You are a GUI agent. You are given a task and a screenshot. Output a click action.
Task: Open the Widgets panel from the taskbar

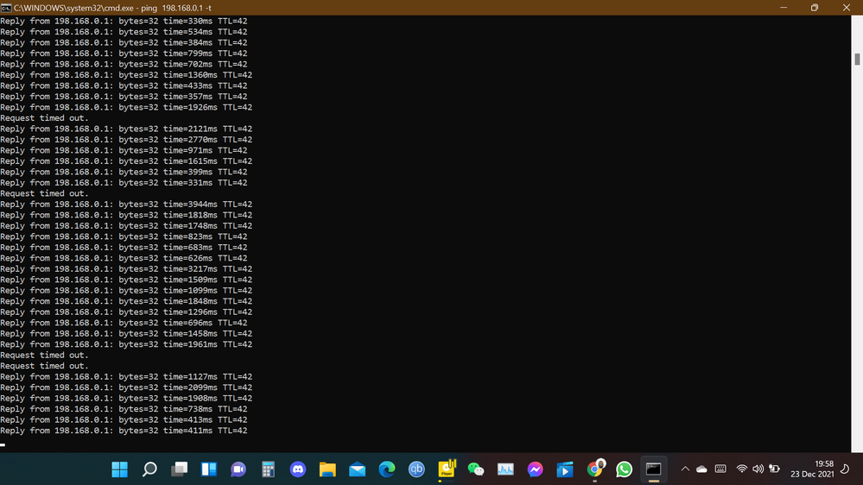click(x=209, y=469)
